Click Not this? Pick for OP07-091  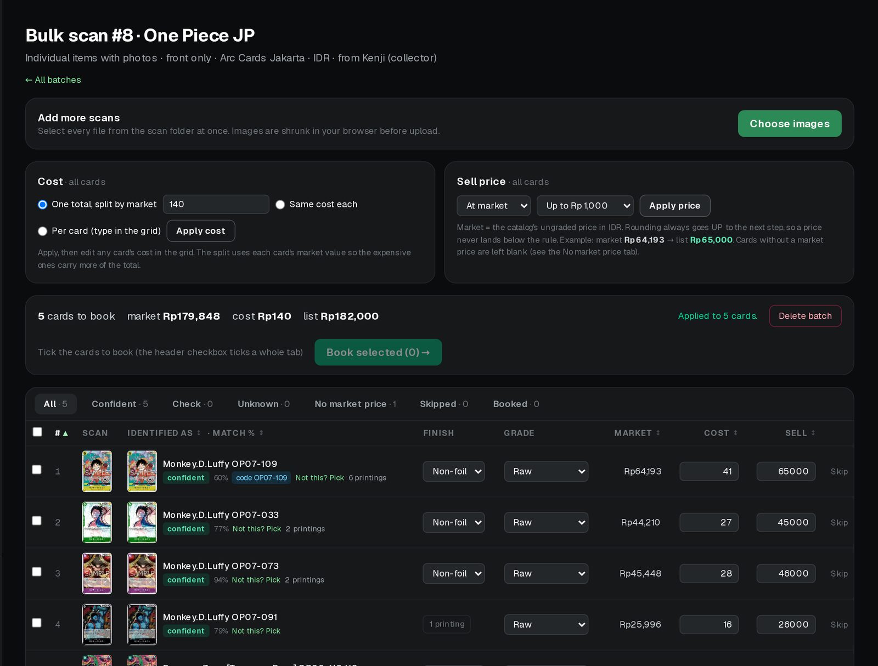tap(256, 631)
